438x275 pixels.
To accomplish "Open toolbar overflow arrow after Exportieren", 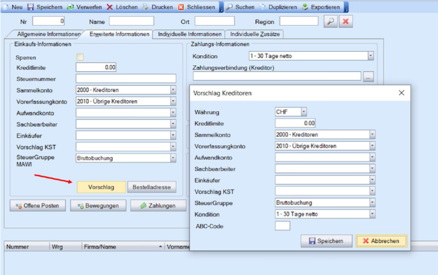I will click(346, 8).
